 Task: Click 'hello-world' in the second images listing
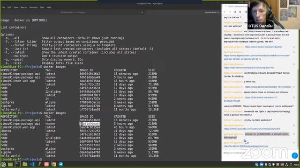(x=10, y=156)
